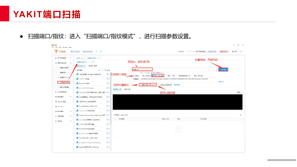297x167 pixels.
Task: Open the red-boxed scan mode dropdown
Action: 144,85
